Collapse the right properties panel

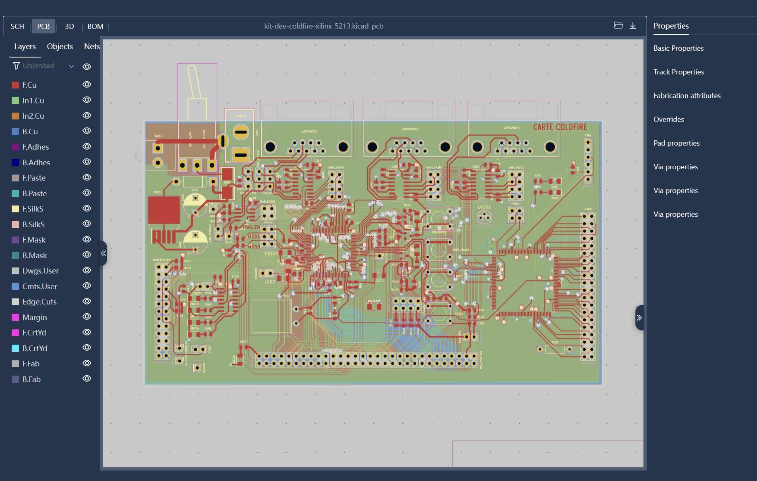[639, 318]
